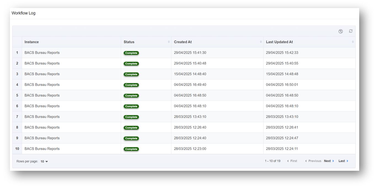This screenshot has width=384, height=195.
Task: Select BACS Bureau Reports in row 1
Action: coord(42,53)
